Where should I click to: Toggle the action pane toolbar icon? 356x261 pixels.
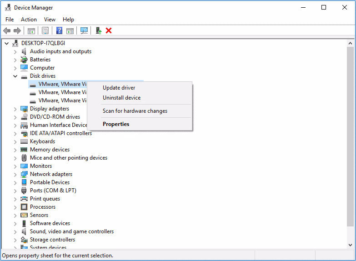click(70, 30)
